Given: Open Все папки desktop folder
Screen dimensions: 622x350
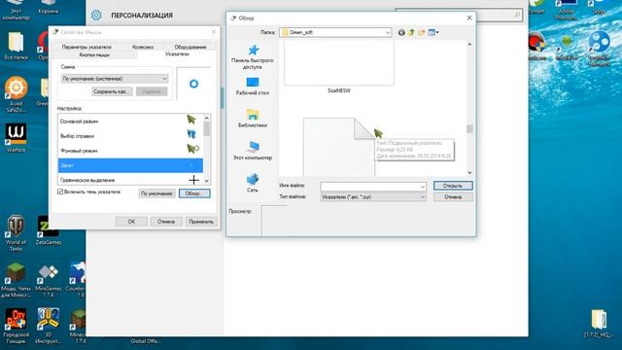Looking at the screenshot, I should tap(16, 46).
